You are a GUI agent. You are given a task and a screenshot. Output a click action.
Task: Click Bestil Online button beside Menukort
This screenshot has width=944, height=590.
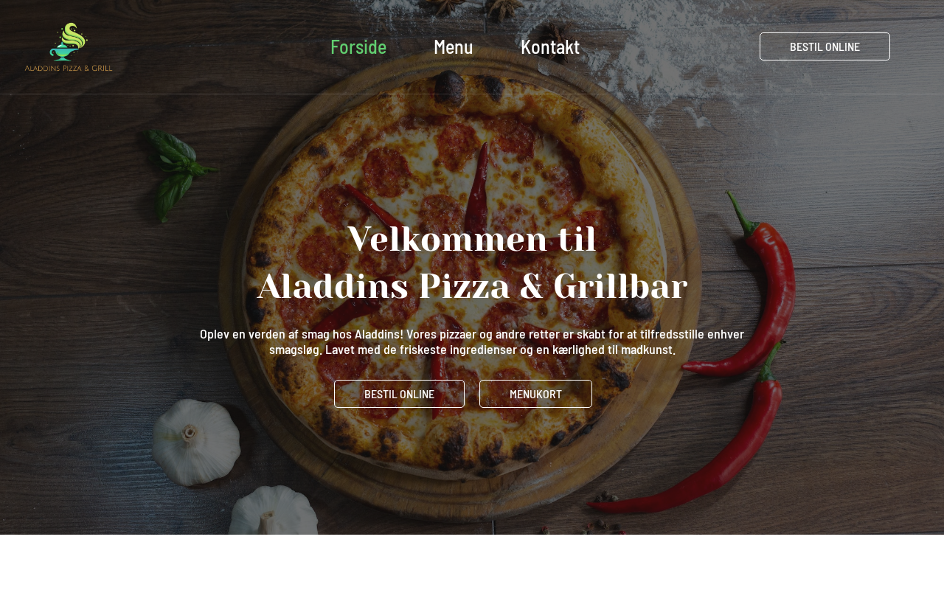pyautogui.click(x=399, y=394)
